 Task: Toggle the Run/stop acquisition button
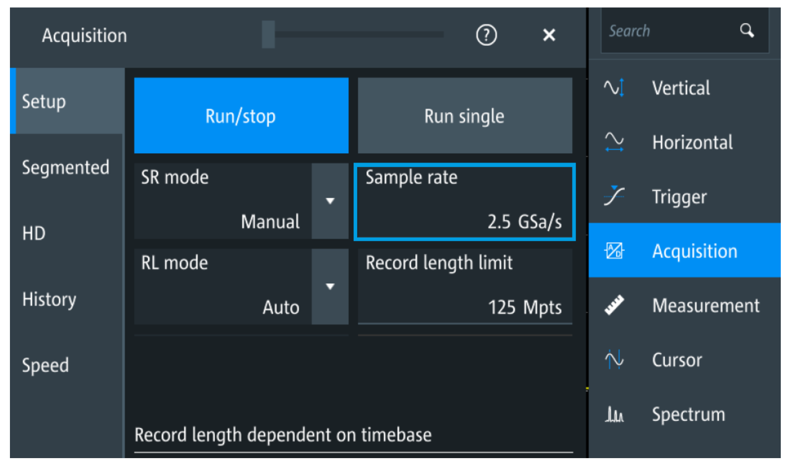(241, 116)
